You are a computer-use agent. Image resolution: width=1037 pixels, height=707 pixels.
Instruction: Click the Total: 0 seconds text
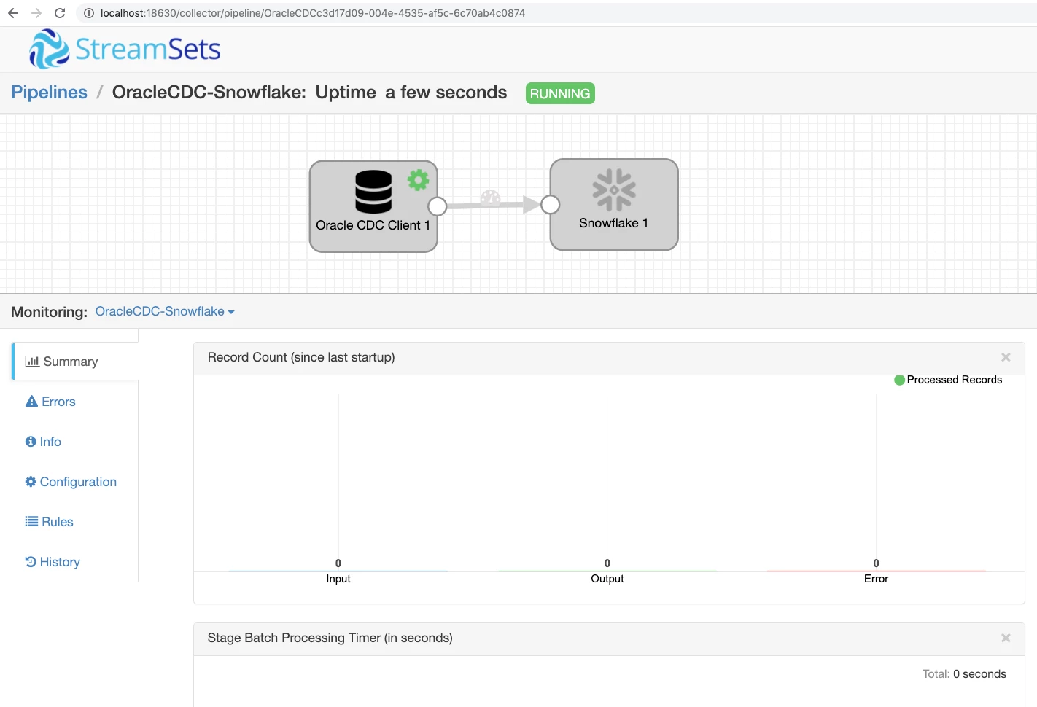(x=964, y=674)
